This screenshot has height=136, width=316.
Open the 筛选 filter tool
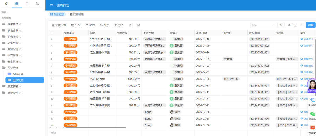(90, 25)
